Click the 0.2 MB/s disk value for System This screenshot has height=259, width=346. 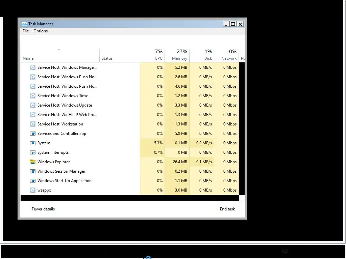204,143
